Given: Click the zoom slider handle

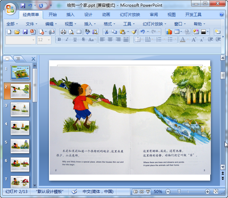Looking at the screenshot, I should (x=179, y=192).
